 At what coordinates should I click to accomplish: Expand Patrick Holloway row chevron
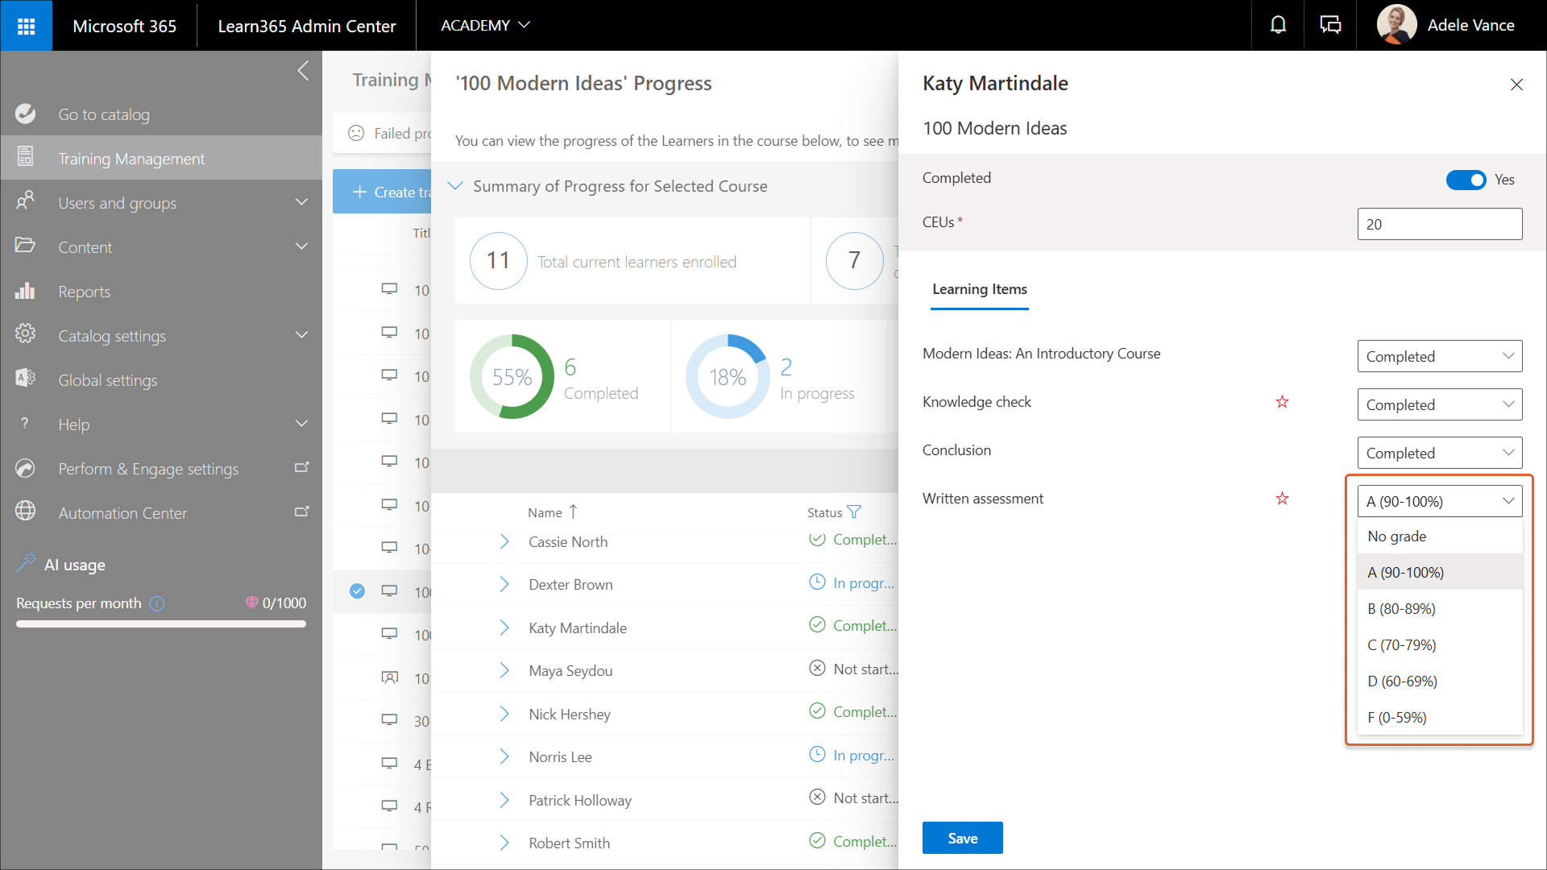(504, 800)
